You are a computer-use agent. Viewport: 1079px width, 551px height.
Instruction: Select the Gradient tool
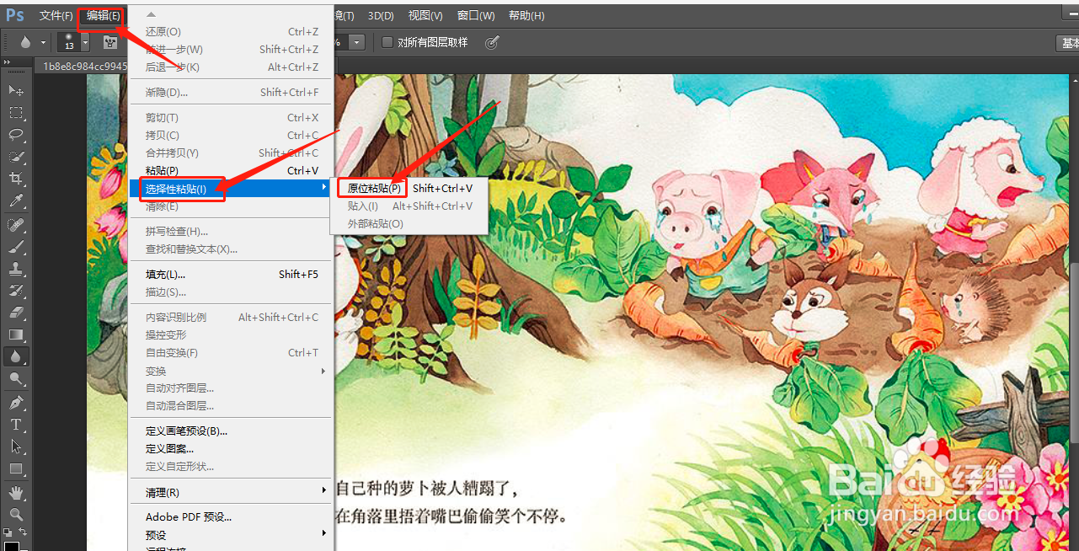[16, 334]
